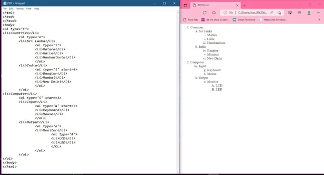Open the 'At the shop | Learn' bookmark

[x=215, y=20]
